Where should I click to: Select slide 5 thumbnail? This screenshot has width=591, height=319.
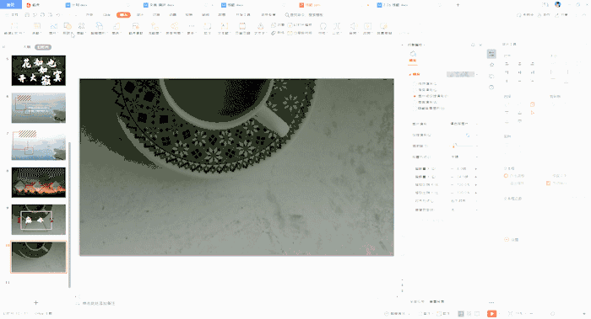[39, 71]
